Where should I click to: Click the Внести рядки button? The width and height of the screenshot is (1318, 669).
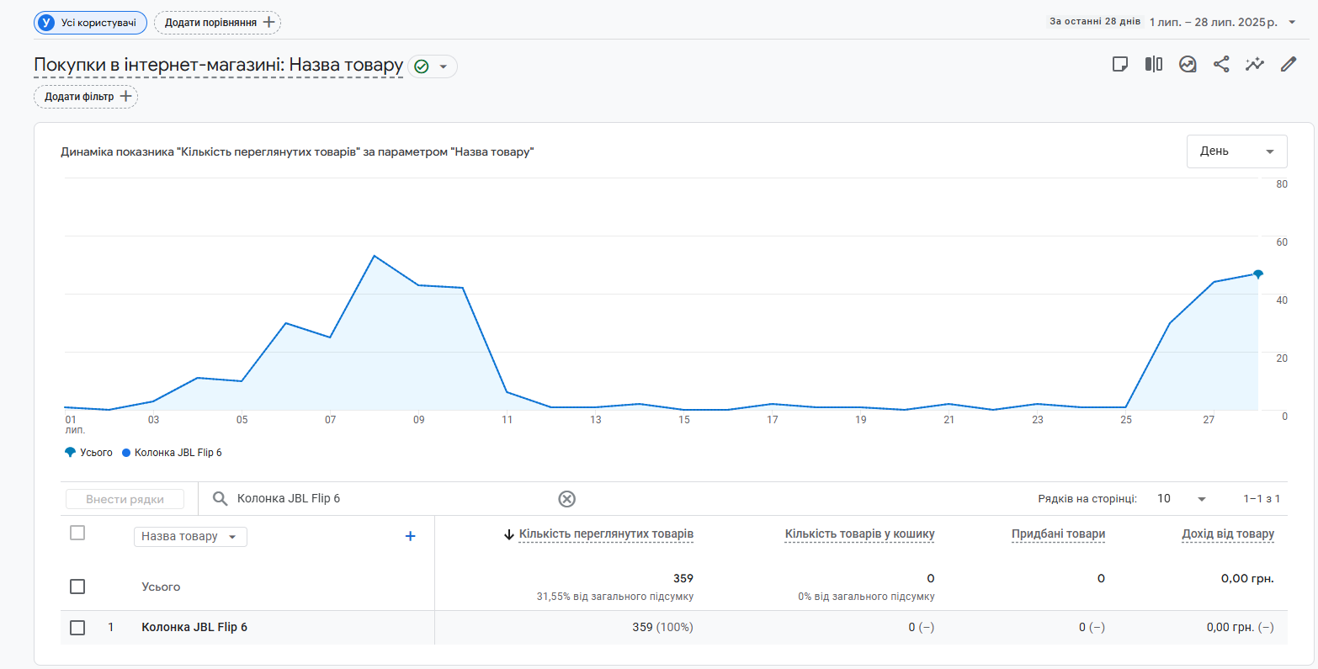[125, 499]
